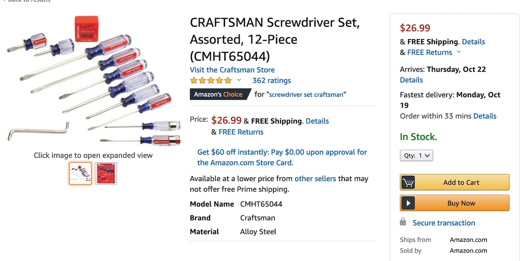Click the cart icon on Add to Cart

pyautogui.click(x=408, y=182)
